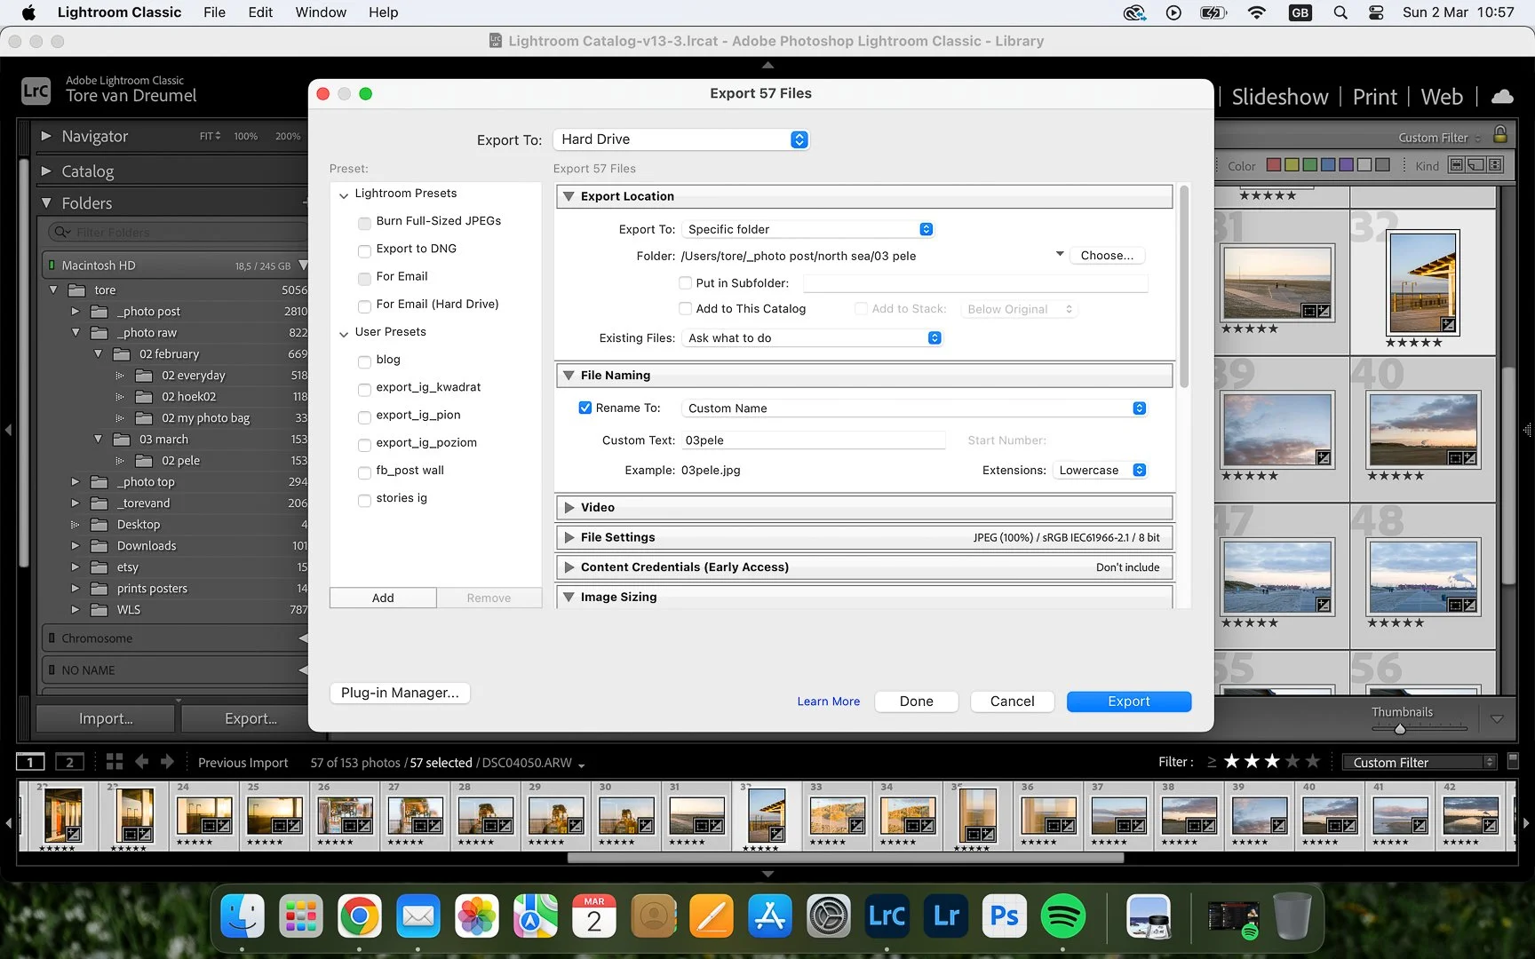
Task: Go back with the left arrow icon
Action: point(141,762)
